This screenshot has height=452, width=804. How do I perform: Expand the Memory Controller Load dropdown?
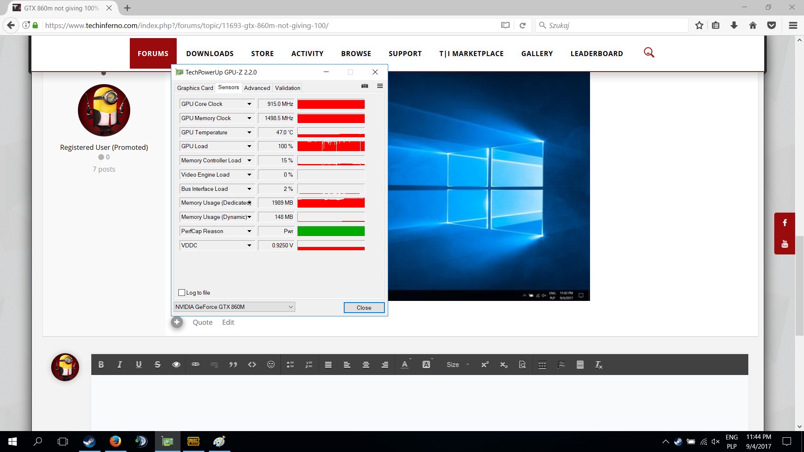click(249, 160)
